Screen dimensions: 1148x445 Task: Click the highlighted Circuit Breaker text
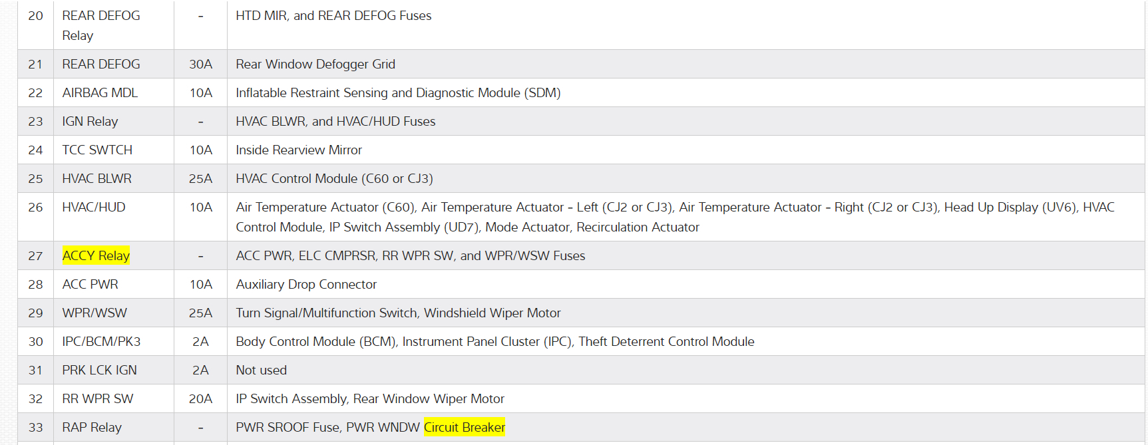click(x=464, y=427)
